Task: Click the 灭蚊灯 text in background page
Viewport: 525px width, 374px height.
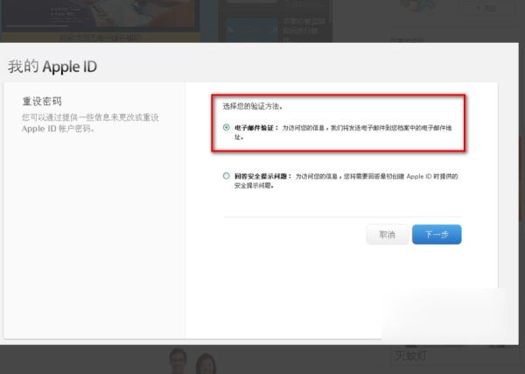Action: [411, 356]
